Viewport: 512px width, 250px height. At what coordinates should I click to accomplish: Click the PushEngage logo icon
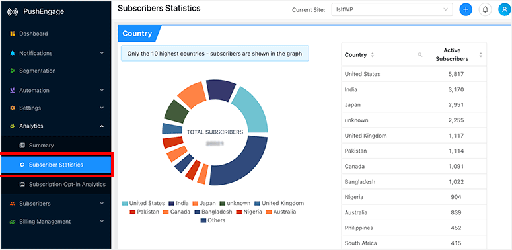point(13,12)
